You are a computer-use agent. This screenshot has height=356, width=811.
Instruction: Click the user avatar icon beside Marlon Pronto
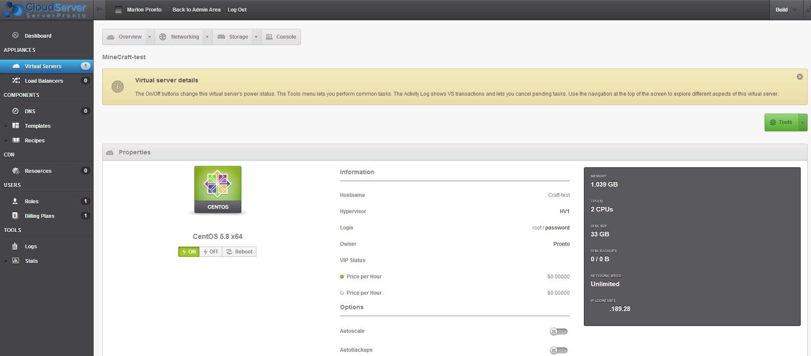[118, 10]
